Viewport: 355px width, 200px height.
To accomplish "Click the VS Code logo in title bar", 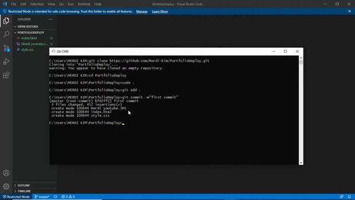I will coord(5,4).
